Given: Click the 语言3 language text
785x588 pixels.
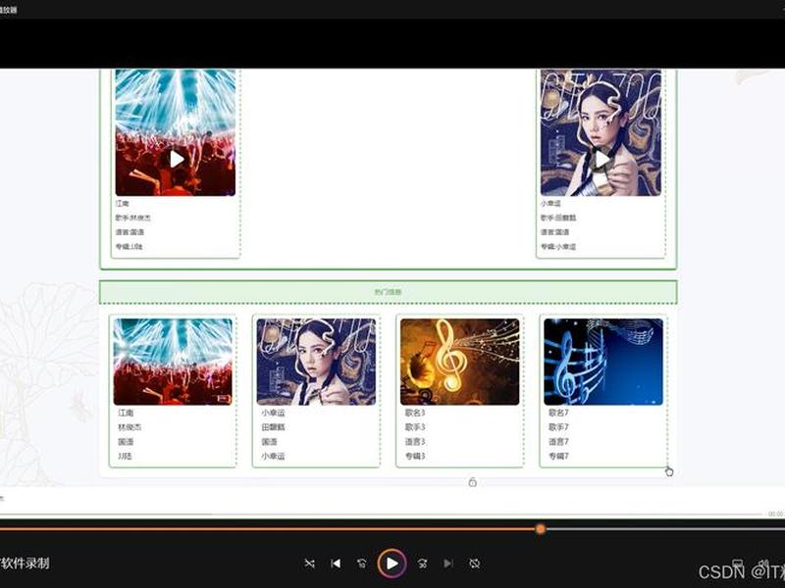Looking at the screenshot, I should click(415, 442).
